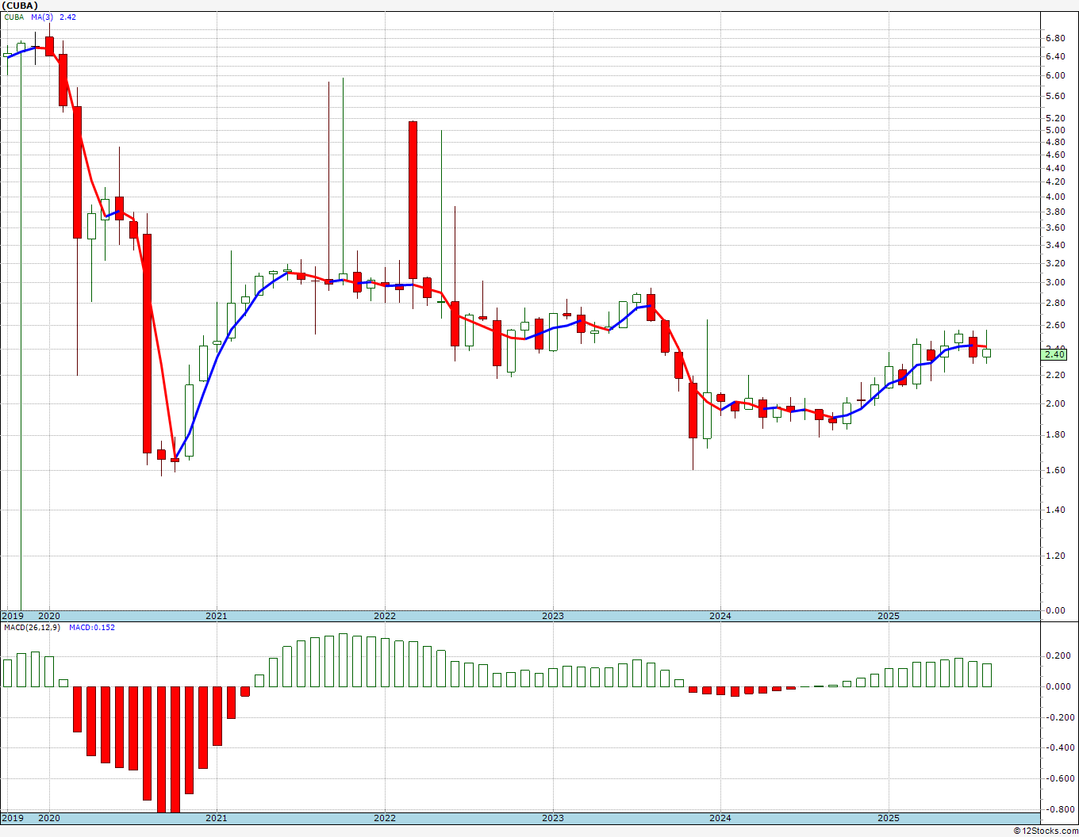
Task: Select the 5.00 price axis label
Action: (1054, 130)
